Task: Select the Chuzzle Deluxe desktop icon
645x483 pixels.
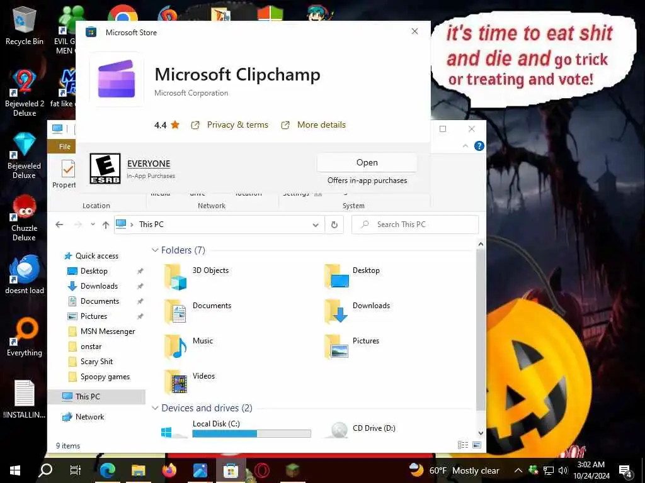Action: click(25, 218)
